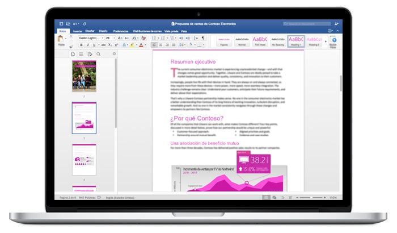Toggle Underline formatting
The image size is (397, 233).
click(x=94, y=45)
